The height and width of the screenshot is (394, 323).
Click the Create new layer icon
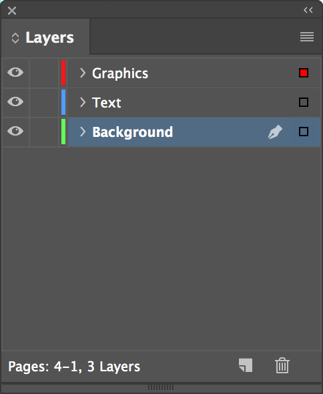[x=246, y=365]
